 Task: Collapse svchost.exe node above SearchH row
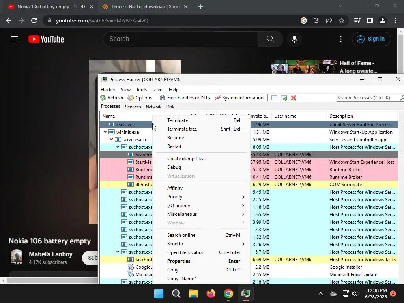tap(118, 147)
